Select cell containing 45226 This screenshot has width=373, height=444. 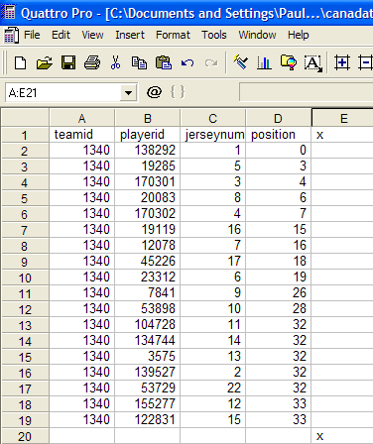tap(148, 262)
